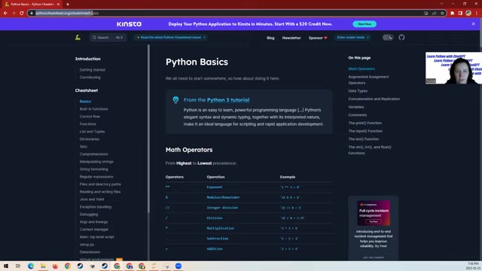Click the browser forward arrow
This screenshot has height=271, width=482.
click(x=14, y=14)
